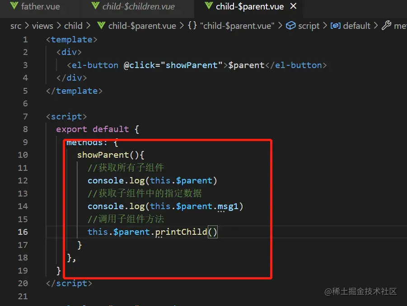Image resolution: width=407 pixels, height=306 pixels.
Task: Click the closing script tag
Action: click(69, 283)
